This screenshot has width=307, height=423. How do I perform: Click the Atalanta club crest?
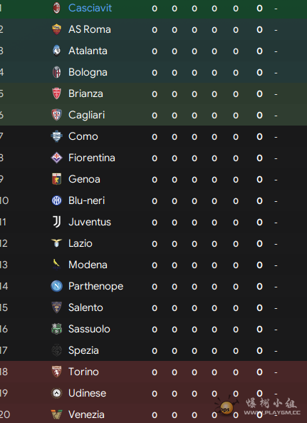point(56,51)
